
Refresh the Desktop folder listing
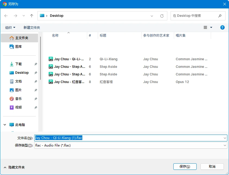(162, 16)
